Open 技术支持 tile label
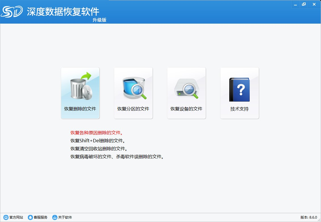The image size is (321, 222). point(239,109)
